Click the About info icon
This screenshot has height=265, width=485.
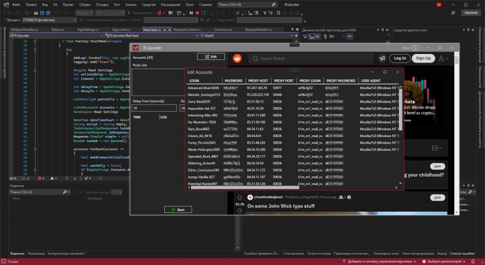[x=416, y=47]
